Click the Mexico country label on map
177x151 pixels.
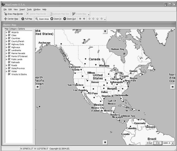click(x=98, y=105)
